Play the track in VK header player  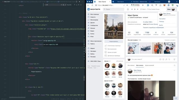[135, 9]
